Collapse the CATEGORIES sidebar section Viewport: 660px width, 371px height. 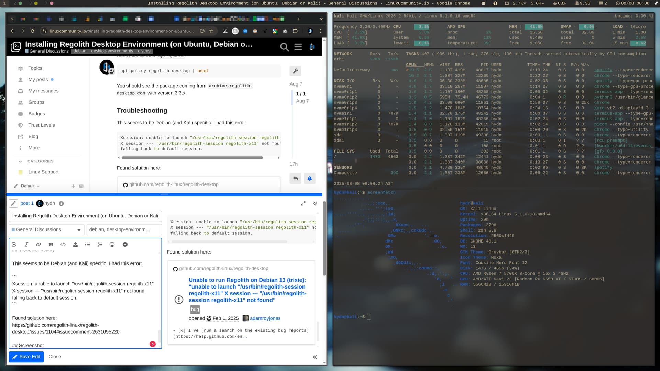[36, 161]
